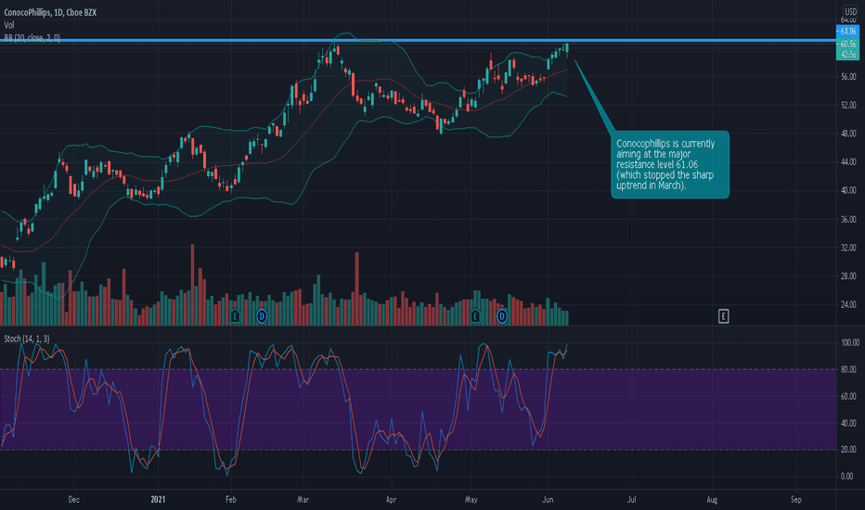This screenshot has height=510, width=865.
Task: Click the 52.00 price axis value
Action: (848, 106)
